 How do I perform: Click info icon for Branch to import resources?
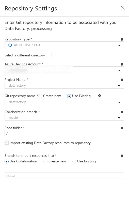click(x=122, y=156)
